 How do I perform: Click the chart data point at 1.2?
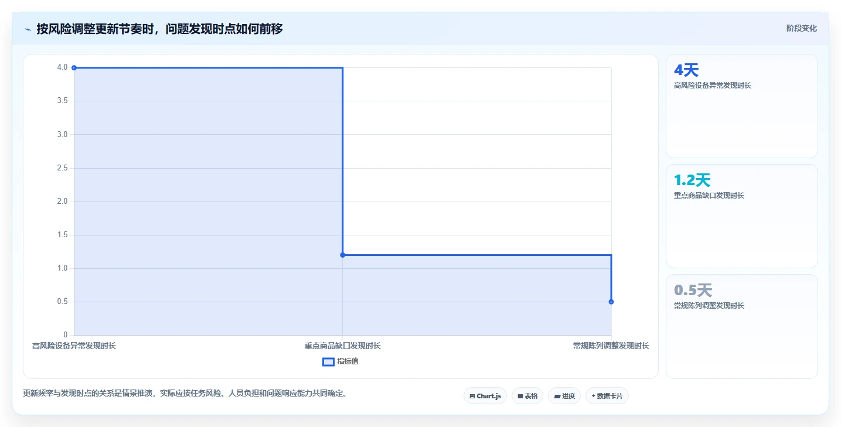click(343, 255)
